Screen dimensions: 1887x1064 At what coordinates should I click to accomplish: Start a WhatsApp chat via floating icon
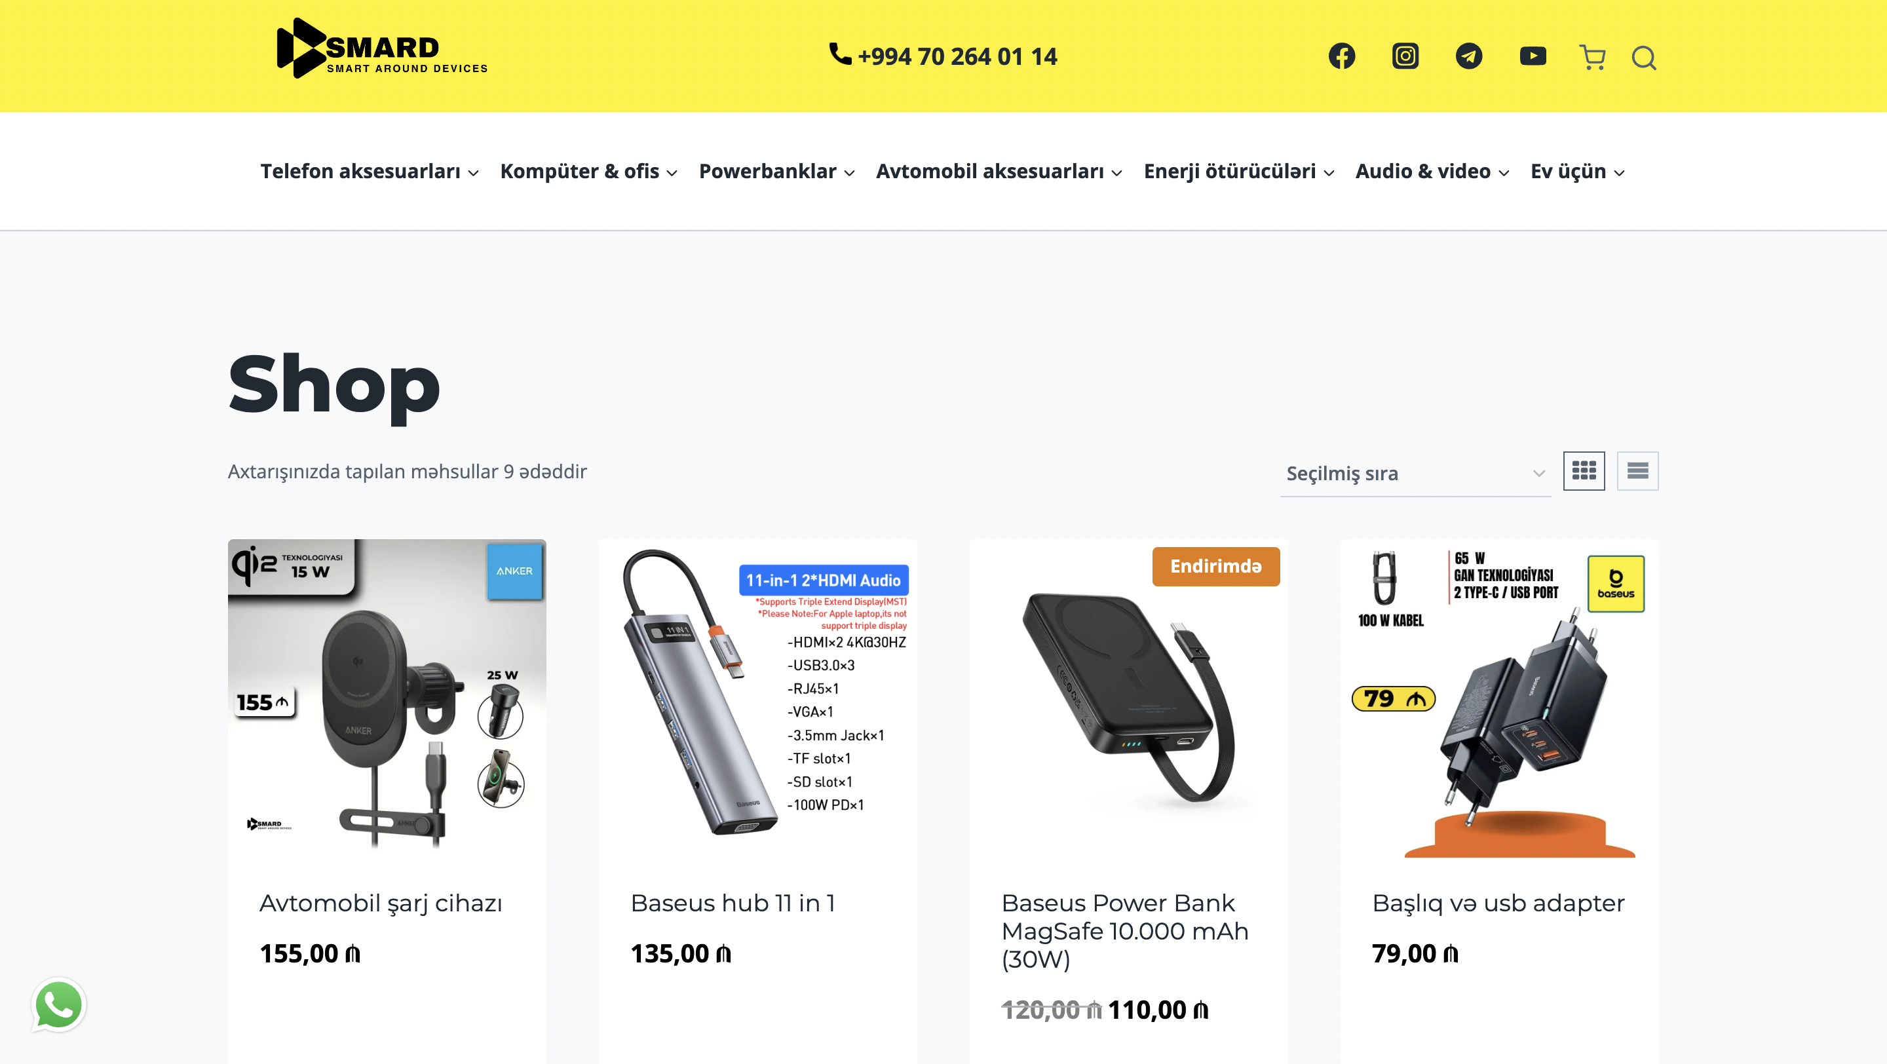pos(58,1004)
